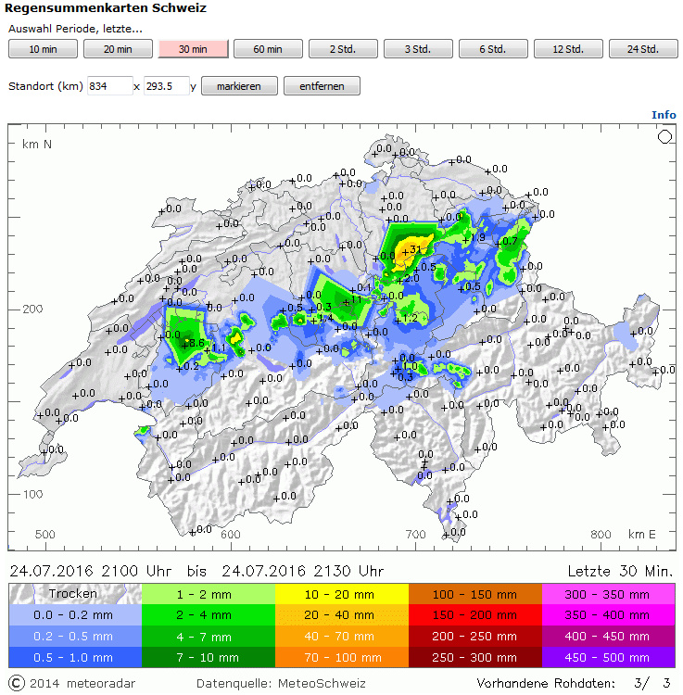The image size is (683, 695).
Task: Show the 3 Std. rain sum
Action: (418, 49)
